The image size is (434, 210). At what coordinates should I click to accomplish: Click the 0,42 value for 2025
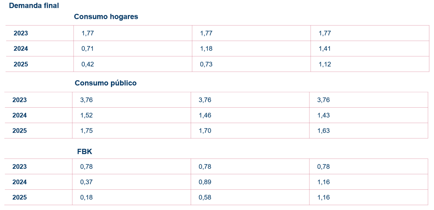pos(87,64)
